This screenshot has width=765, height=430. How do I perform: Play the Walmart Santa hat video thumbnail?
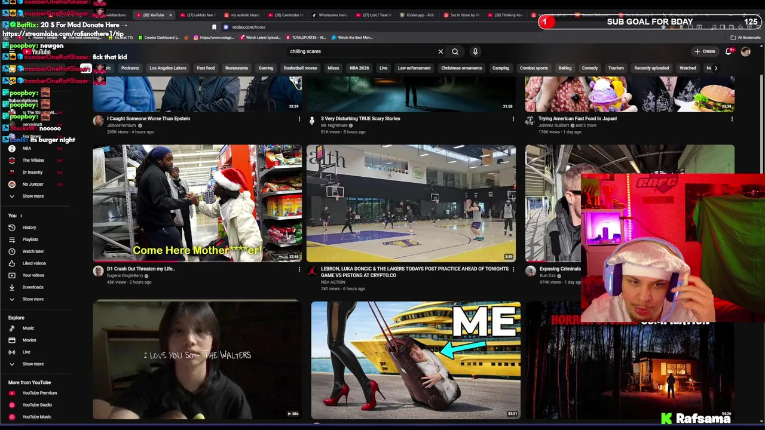coord(197,203)
